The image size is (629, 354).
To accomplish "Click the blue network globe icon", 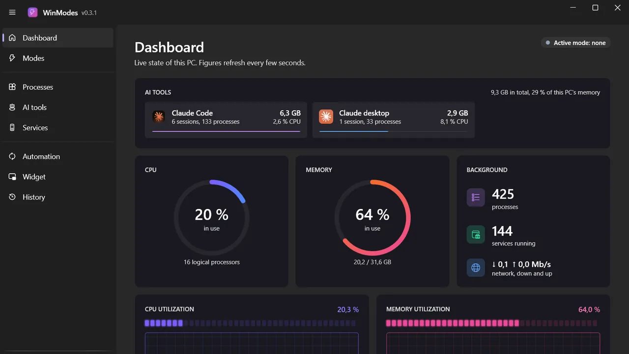I will point(476,268).
